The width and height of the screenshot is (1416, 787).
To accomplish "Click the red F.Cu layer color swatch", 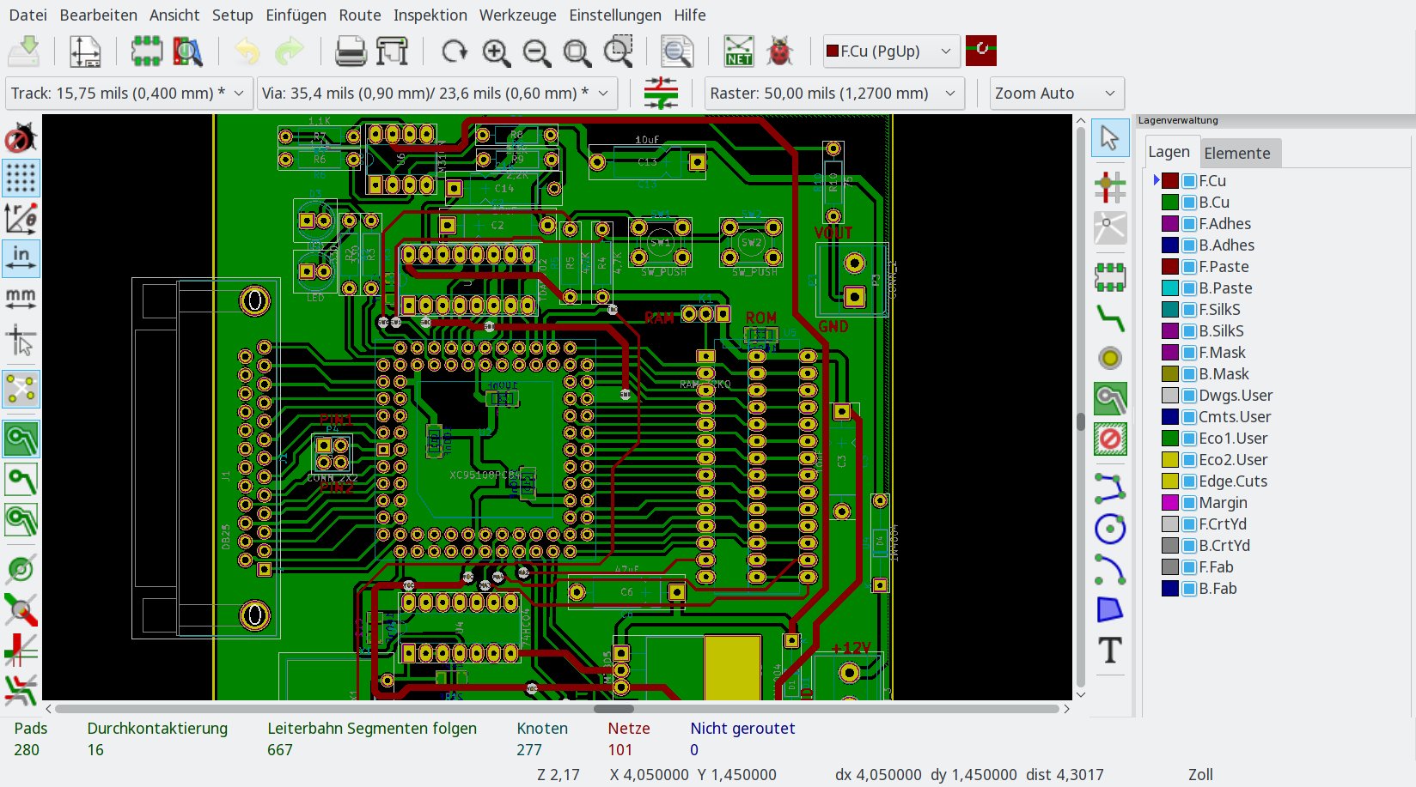I will tap(1169, 180).
